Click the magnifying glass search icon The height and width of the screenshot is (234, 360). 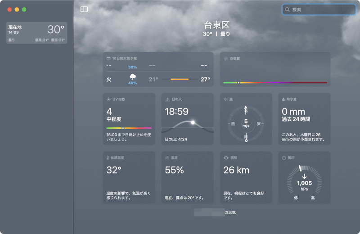[x=287, y=9]
